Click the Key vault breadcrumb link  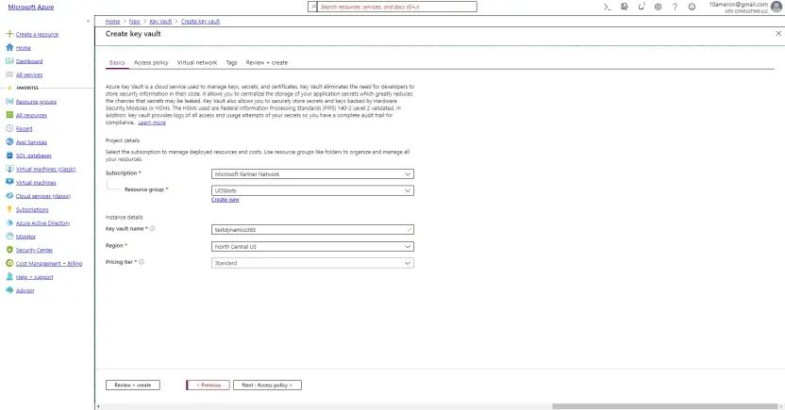click(160, 22)
